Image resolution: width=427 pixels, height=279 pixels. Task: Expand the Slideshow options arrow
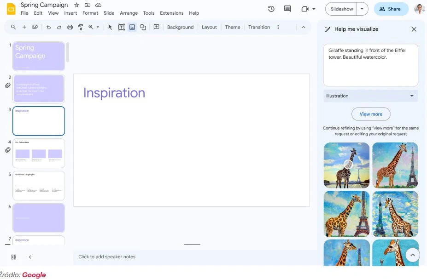tap(363, 9)
